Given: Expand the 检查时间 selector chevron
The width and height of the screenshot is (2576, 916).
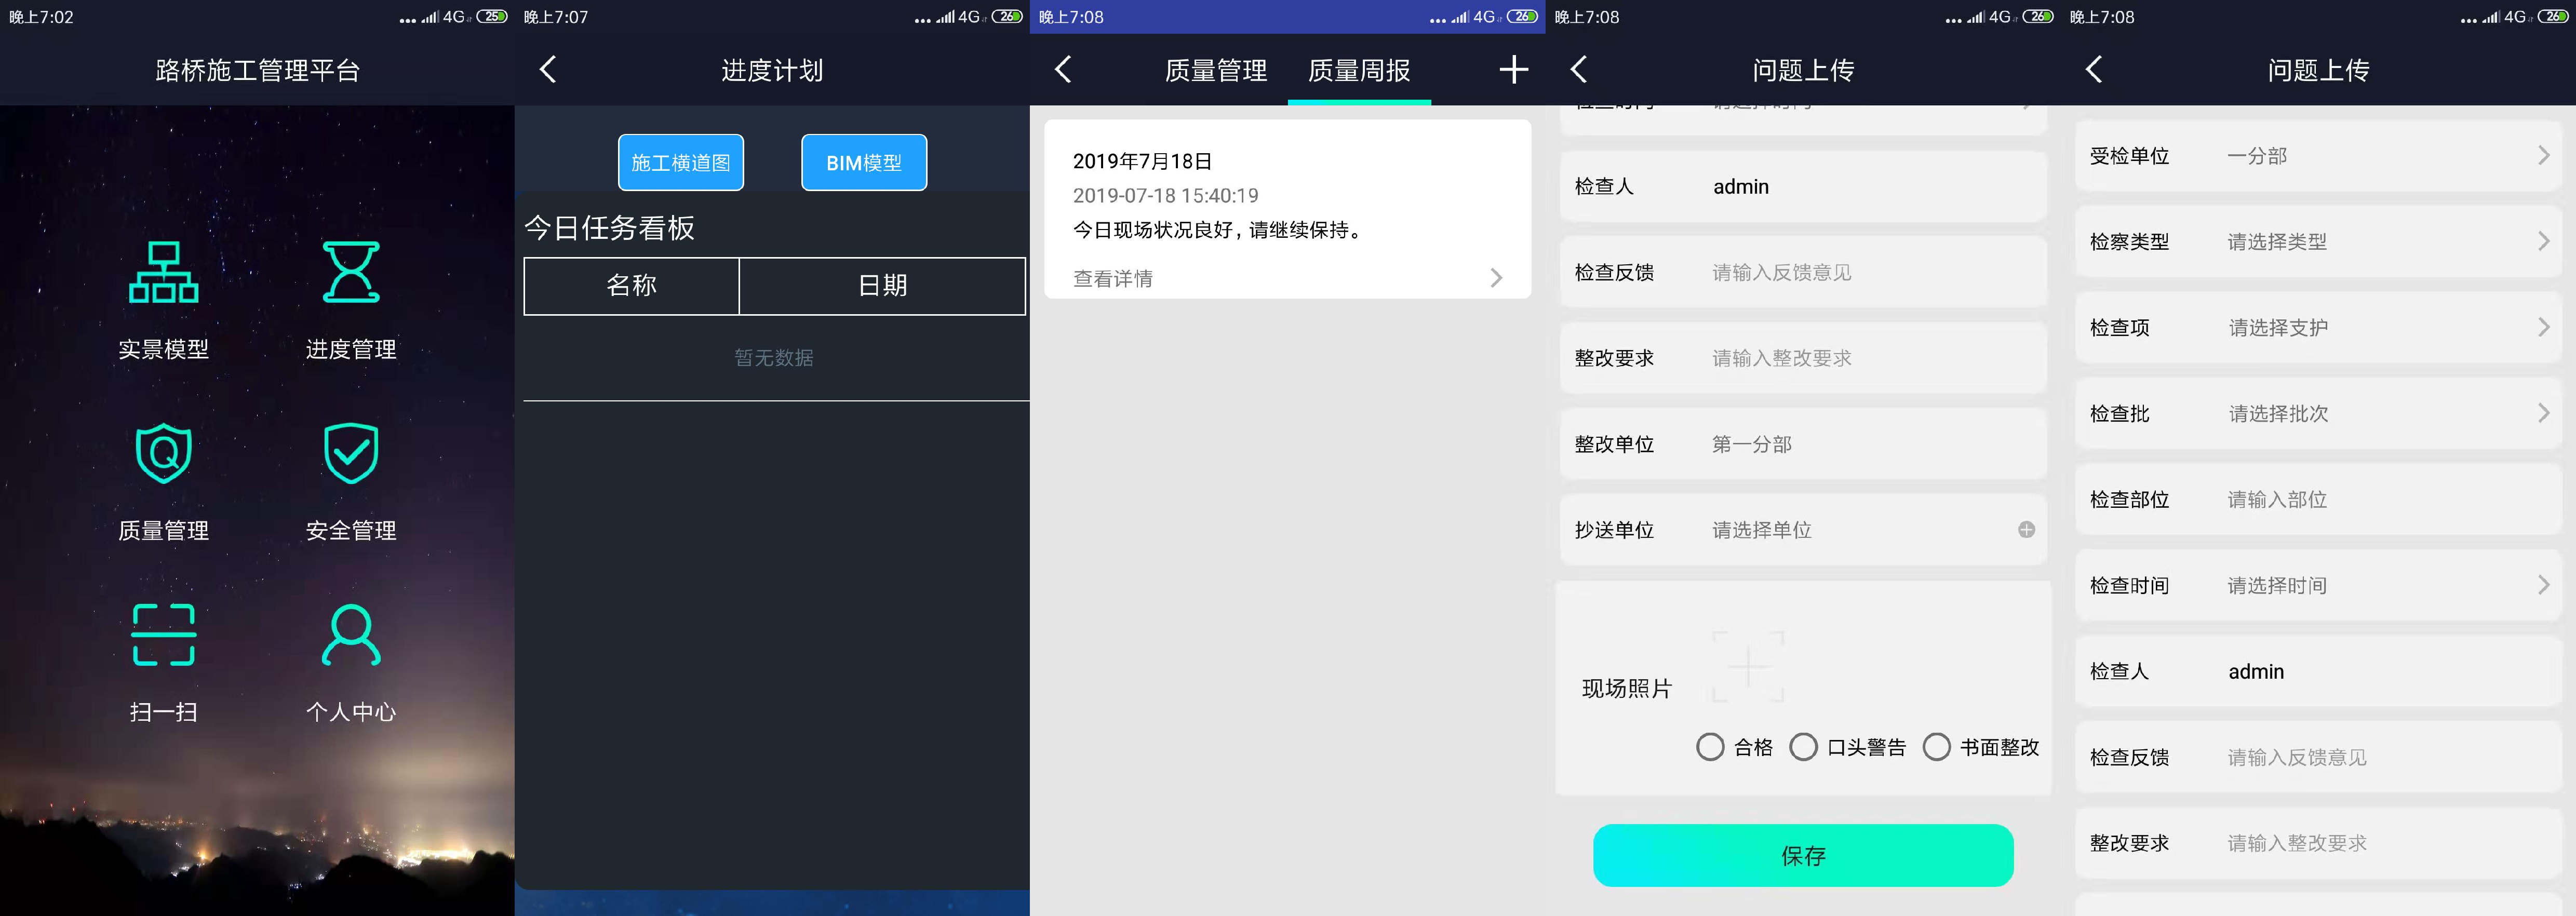Looking at the screenshot, I should [x=2544, y=586].
